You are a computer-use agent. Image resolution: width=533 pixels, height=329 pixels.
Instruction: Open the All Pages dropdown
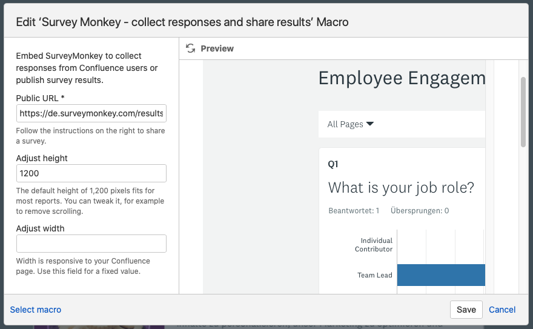tap(350, 124)
